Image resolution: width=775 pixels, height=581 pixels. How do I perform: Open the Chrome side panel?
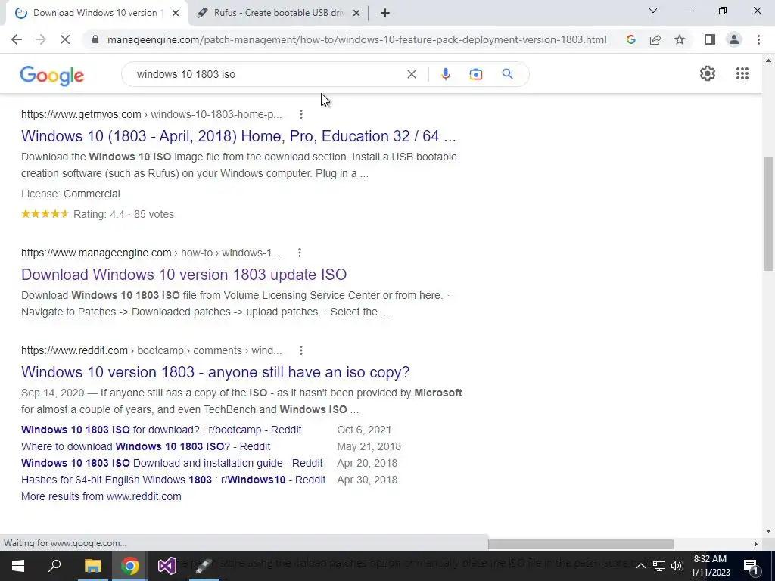(710, 39)
